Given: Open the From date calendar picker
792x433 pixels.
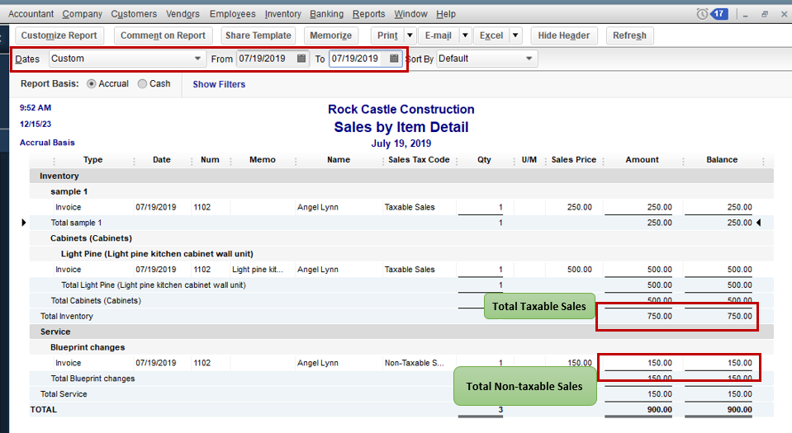Looking at the screenshot, I should point(301,59).
